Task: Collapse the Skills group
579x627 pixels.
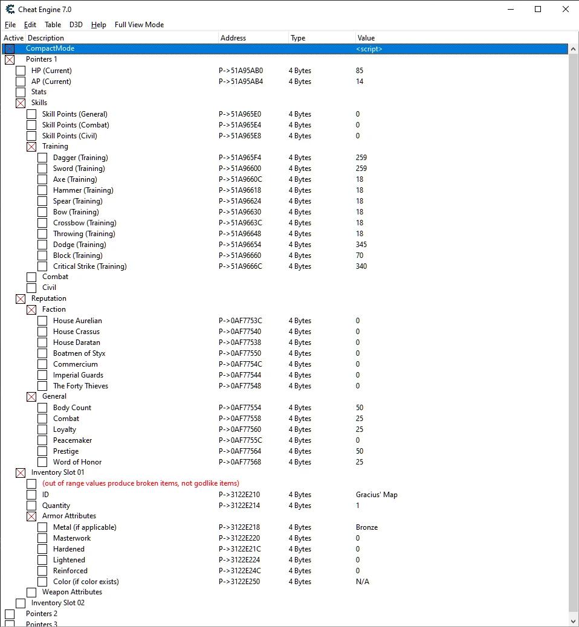Action: (21, 103)
